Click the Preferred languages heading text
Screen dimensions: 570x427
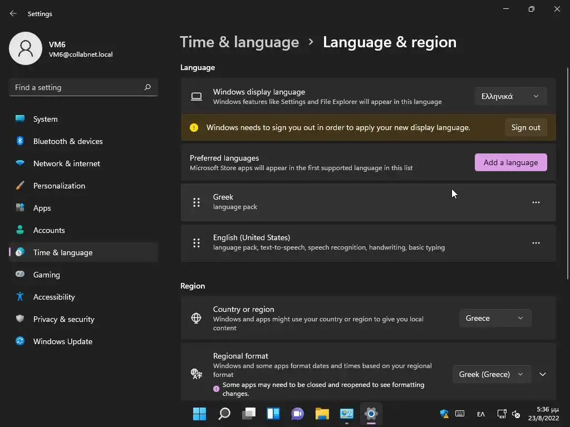[x=224, y=158]
